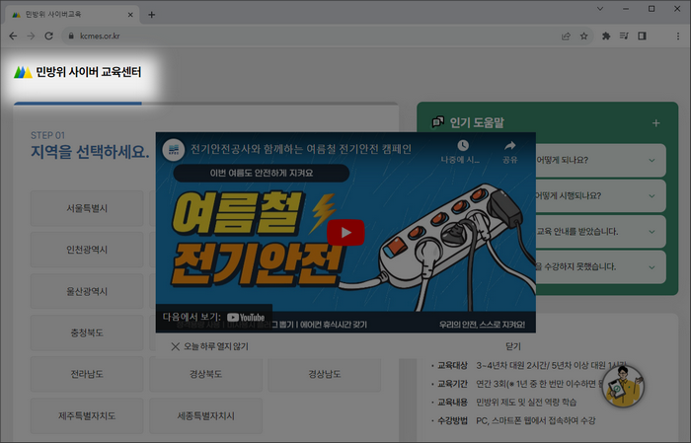Click the Watch Later clock icon on video
The image size is (691, 443).
[x=462, y=148]
